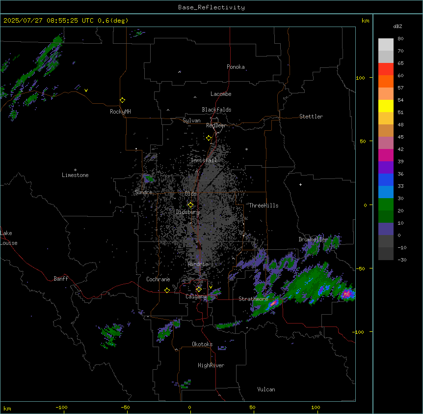423x414 pixels.
Task: Click the yellow diamond marker above RockyMH
Action: tap(122, 100)
